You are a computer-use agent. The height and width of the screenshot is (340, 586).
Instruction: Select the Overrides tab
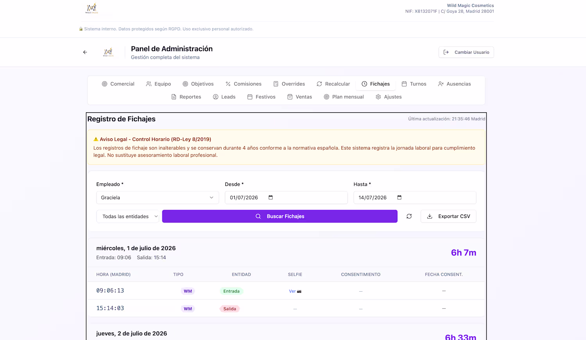pyautogui.click(x=289, y=84)
